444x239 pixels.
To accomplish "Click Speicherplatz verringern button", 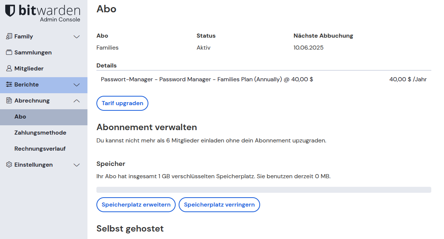I will (219, 205).
